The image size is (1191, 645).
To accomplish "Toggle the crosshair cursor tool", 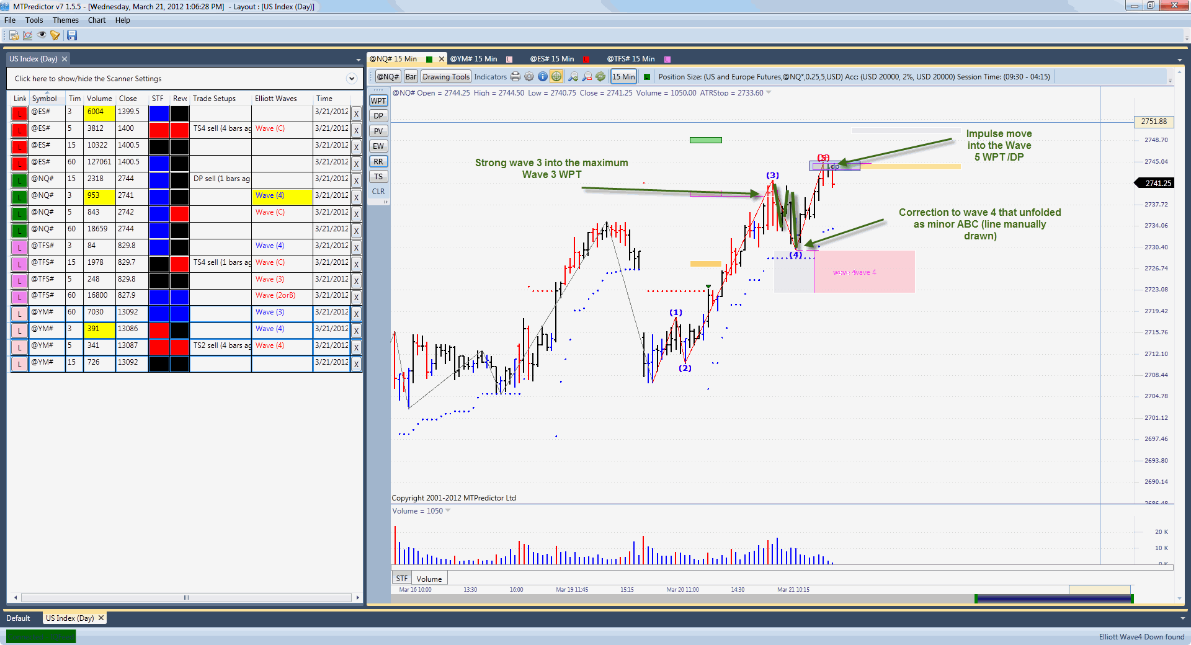I will [556, 76].
